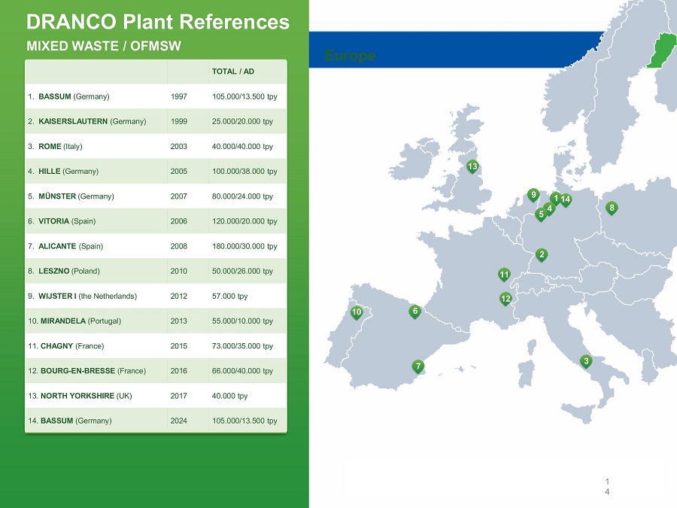Click 'MÜNSTER (Germany)' in the list
This screenshot has height=508, width=677.
76,196
